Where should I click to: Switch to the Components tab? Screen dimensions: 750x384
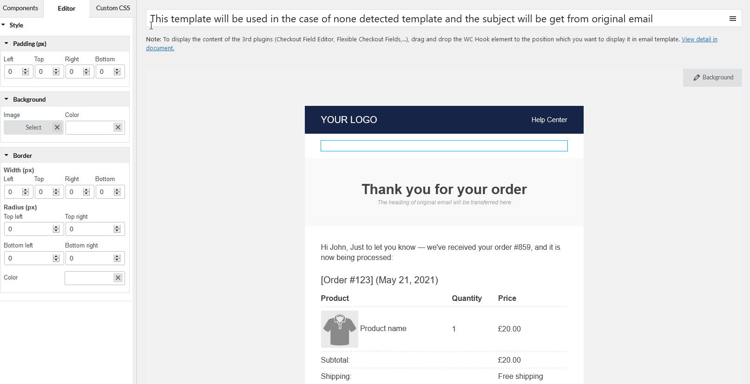(20, 8)
